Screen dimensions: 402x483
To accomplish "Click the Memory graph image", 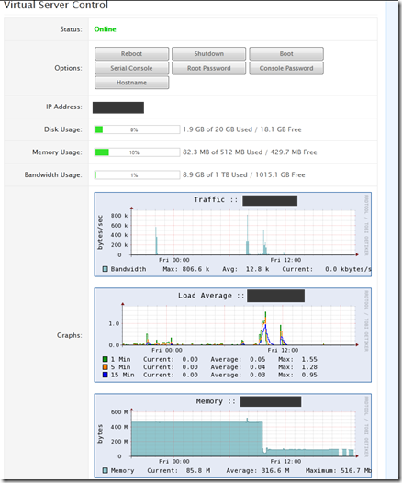I will pos(233,436).
